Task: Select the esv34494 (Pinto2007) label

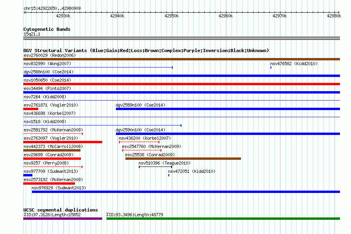Action: tap(47, 88)
